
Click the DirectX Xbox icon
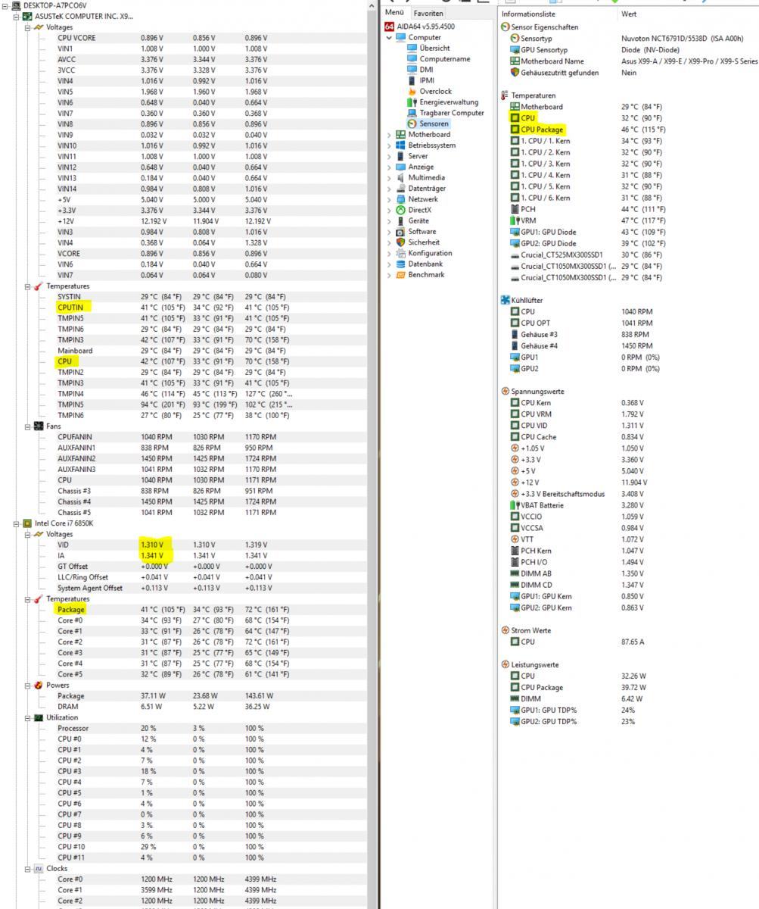[401, 210]
